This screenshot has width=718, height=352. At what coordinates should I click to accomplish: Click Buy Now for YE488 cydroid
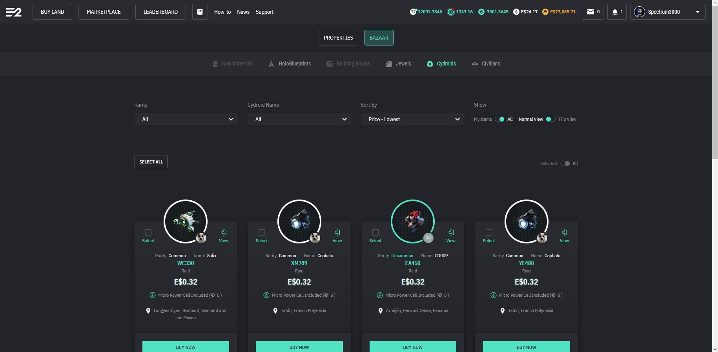[x=526, y=347]
